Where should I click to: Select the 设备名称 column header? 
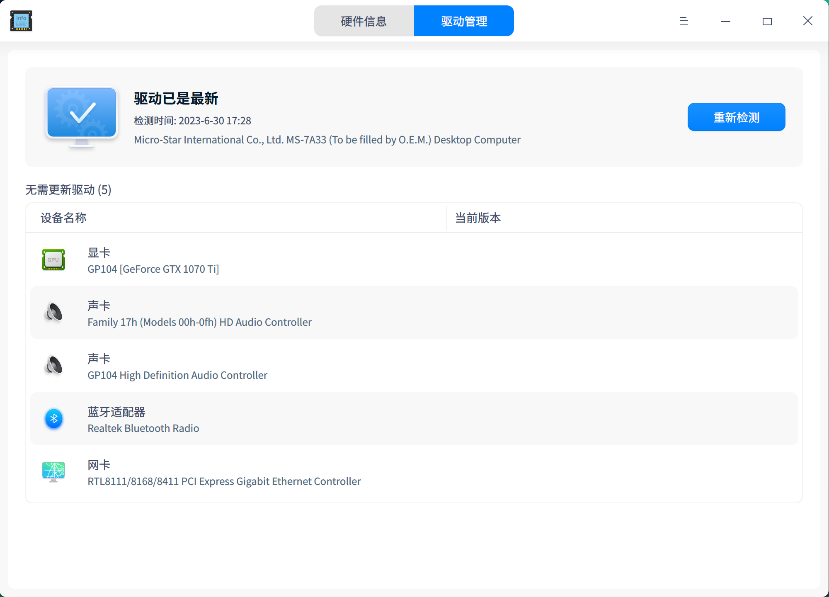[x=236, y=218]
